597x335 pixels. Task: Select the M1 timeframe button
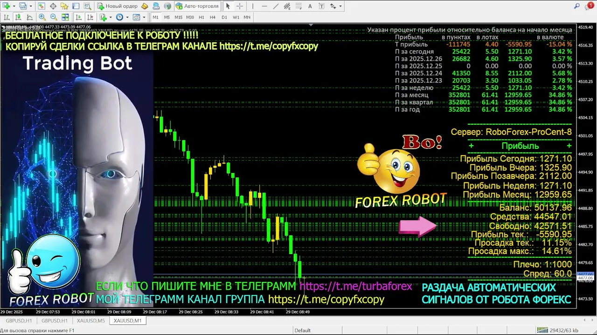[x=155, y=17]
